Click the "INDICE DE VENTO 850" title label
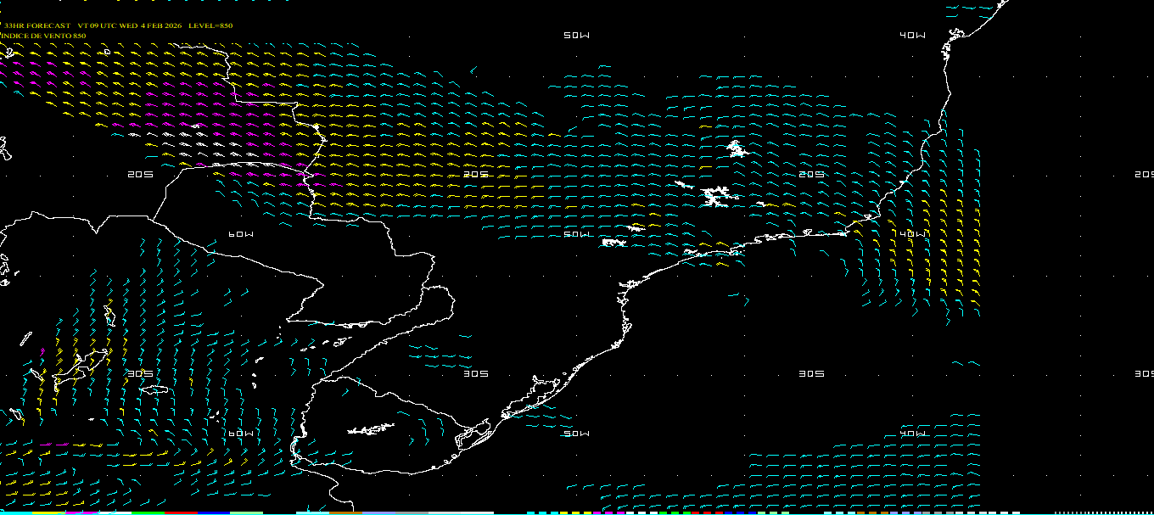Viewport: 1154px width, 515px height. pyautogui.click(x=43, y=36)
